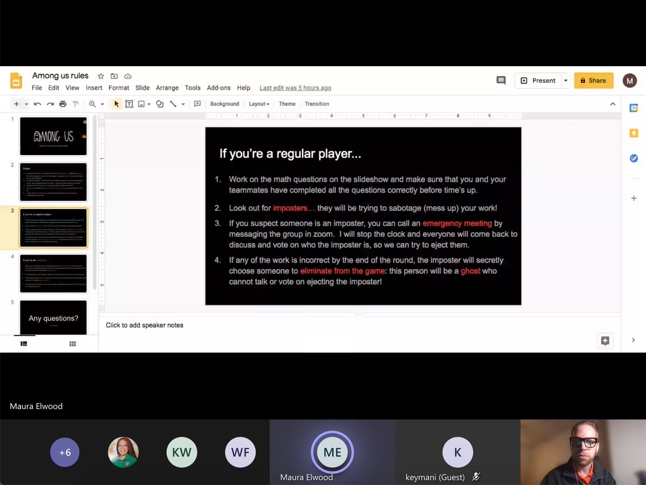Screen dimensions: 646x485
Task: Undo the last action
Action: point(37,104)
